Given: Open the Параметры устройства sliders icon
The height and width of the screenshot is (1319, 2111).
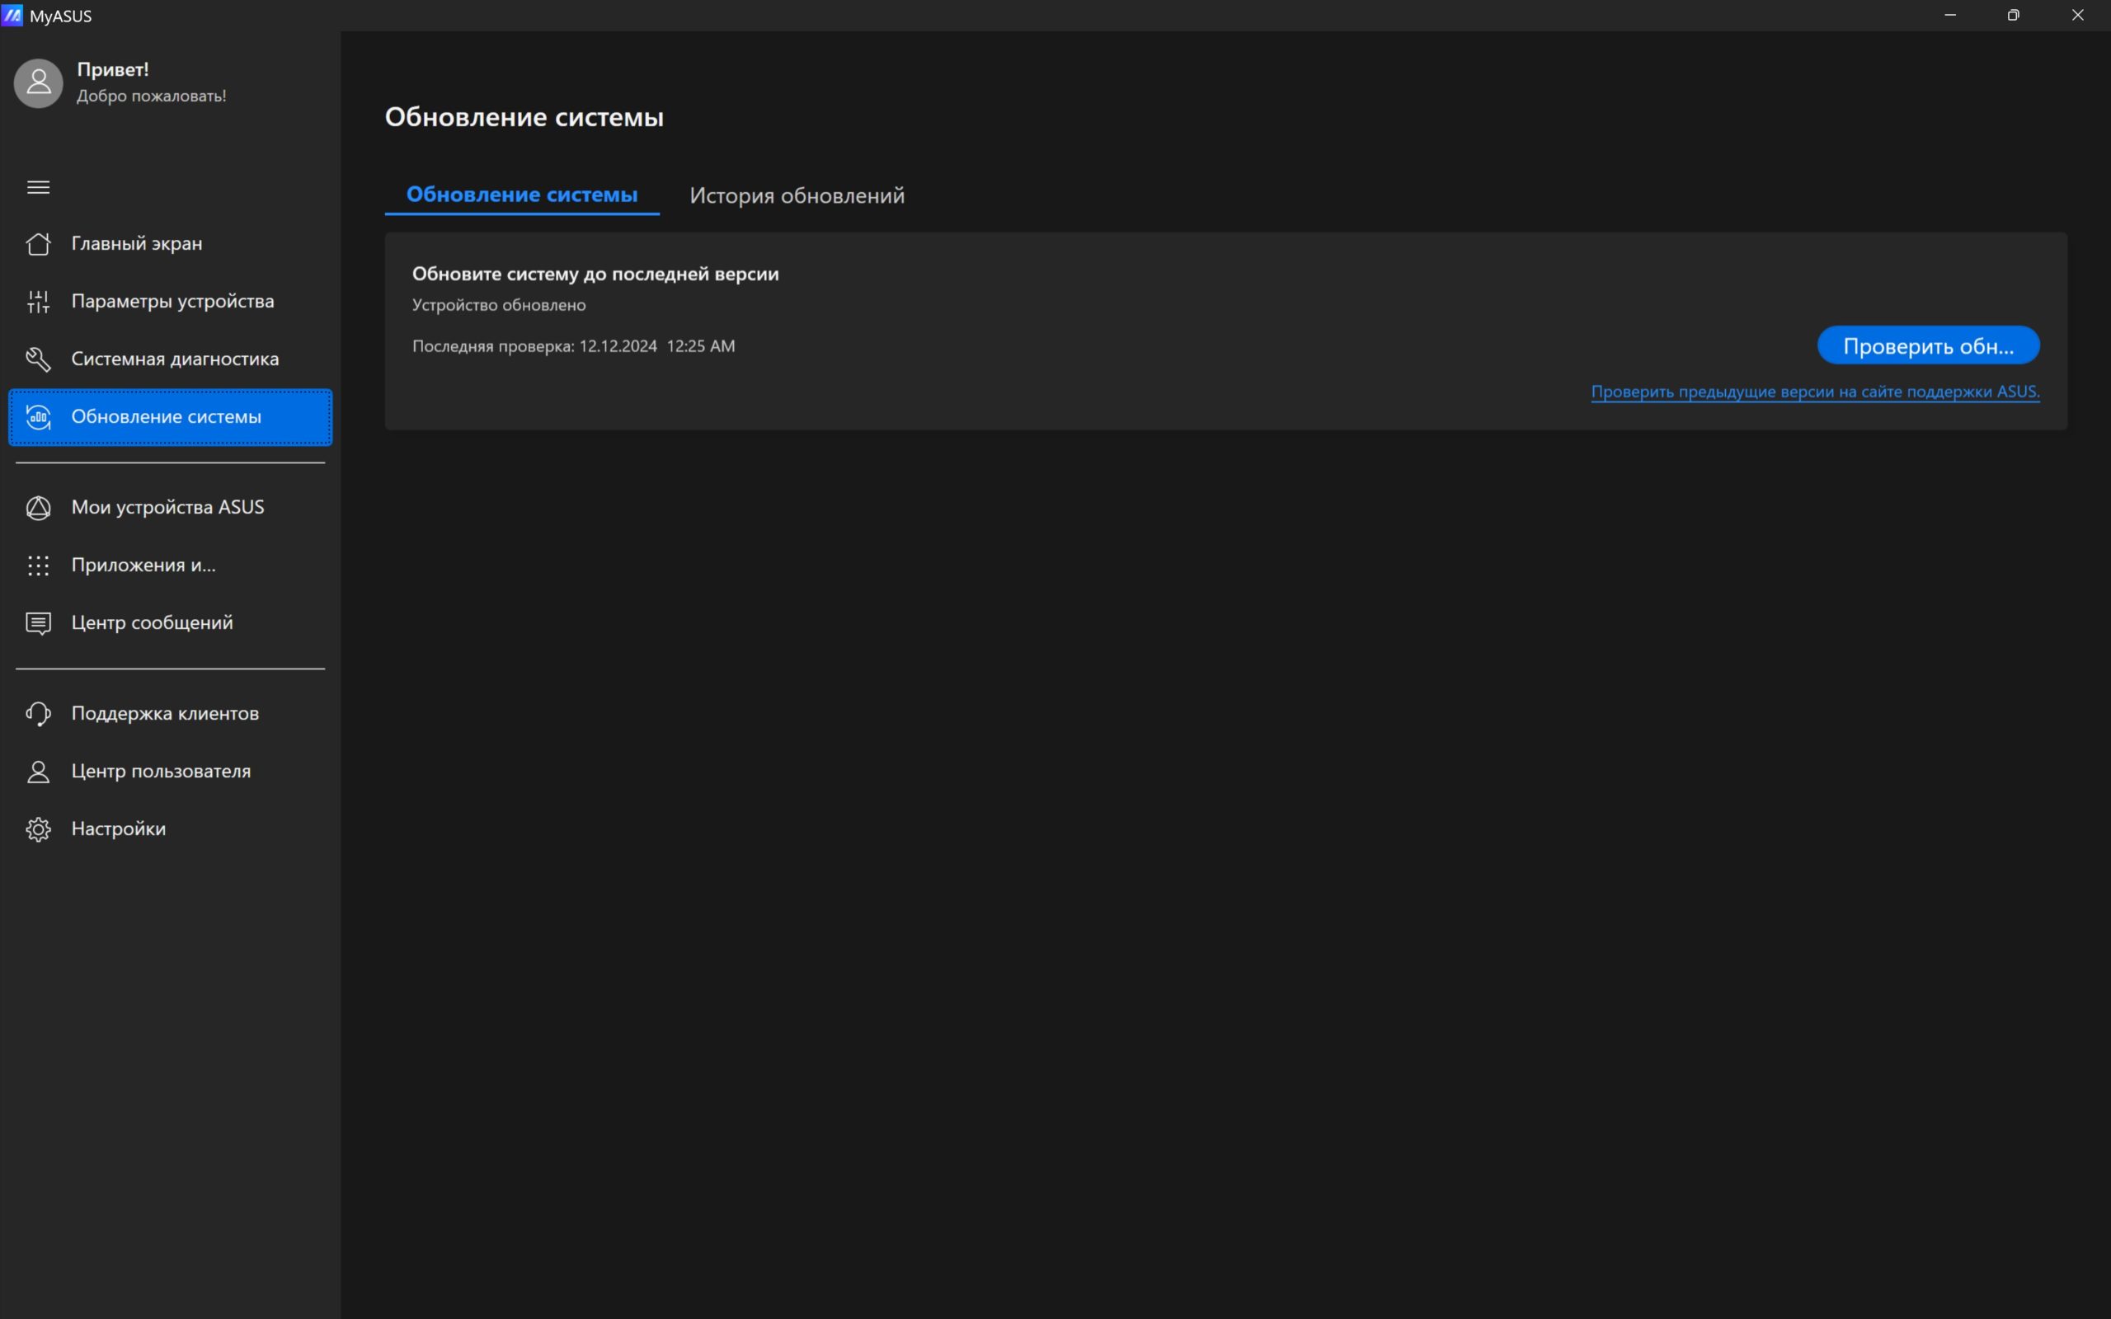Looking at the screenshot, I should coord(39,301).
